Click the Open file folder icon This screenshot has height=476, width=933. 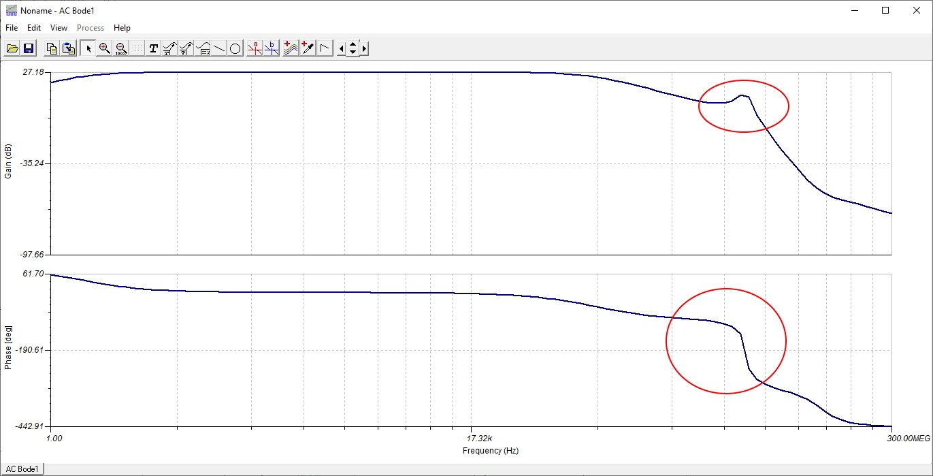click(12, 48)
